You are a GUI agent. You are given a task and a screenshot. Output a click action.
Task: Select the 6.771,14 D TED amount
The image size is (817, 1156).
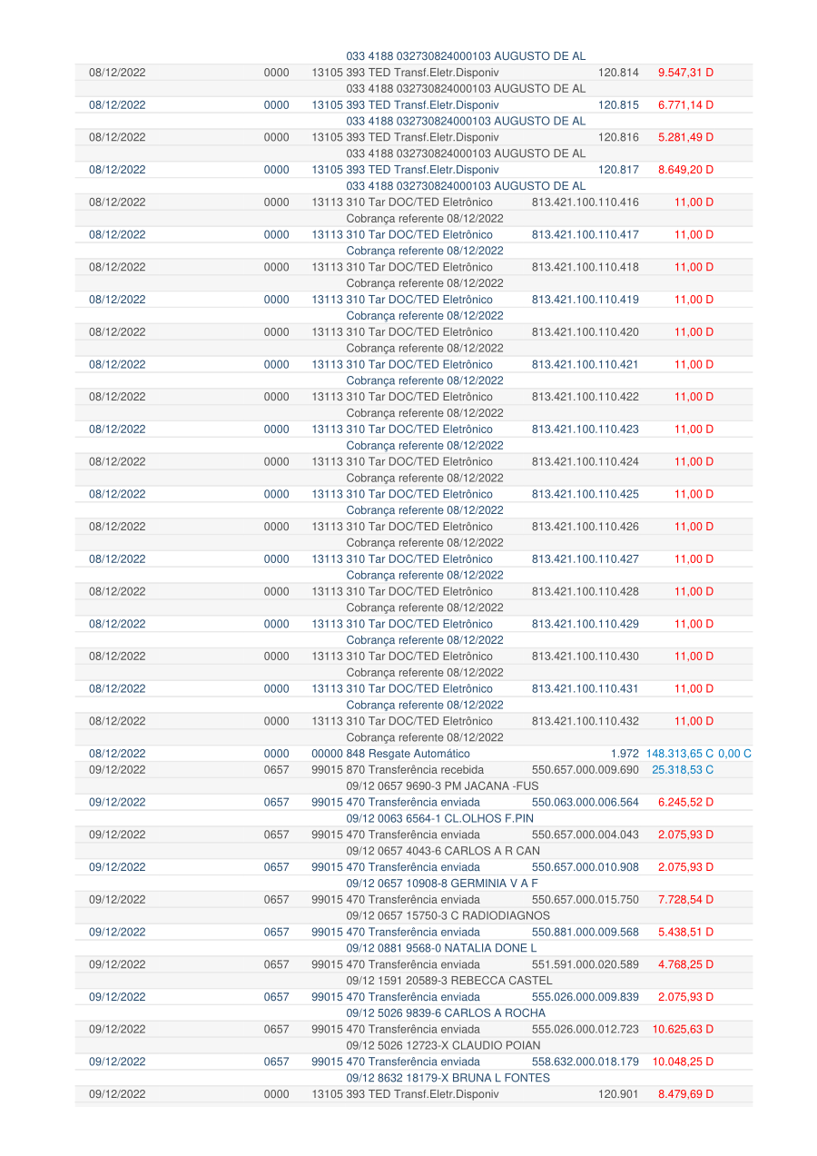pos(685,105)
